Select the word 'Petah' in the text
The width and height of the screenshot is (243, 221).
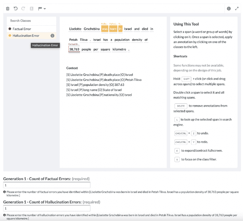(74, 40)
